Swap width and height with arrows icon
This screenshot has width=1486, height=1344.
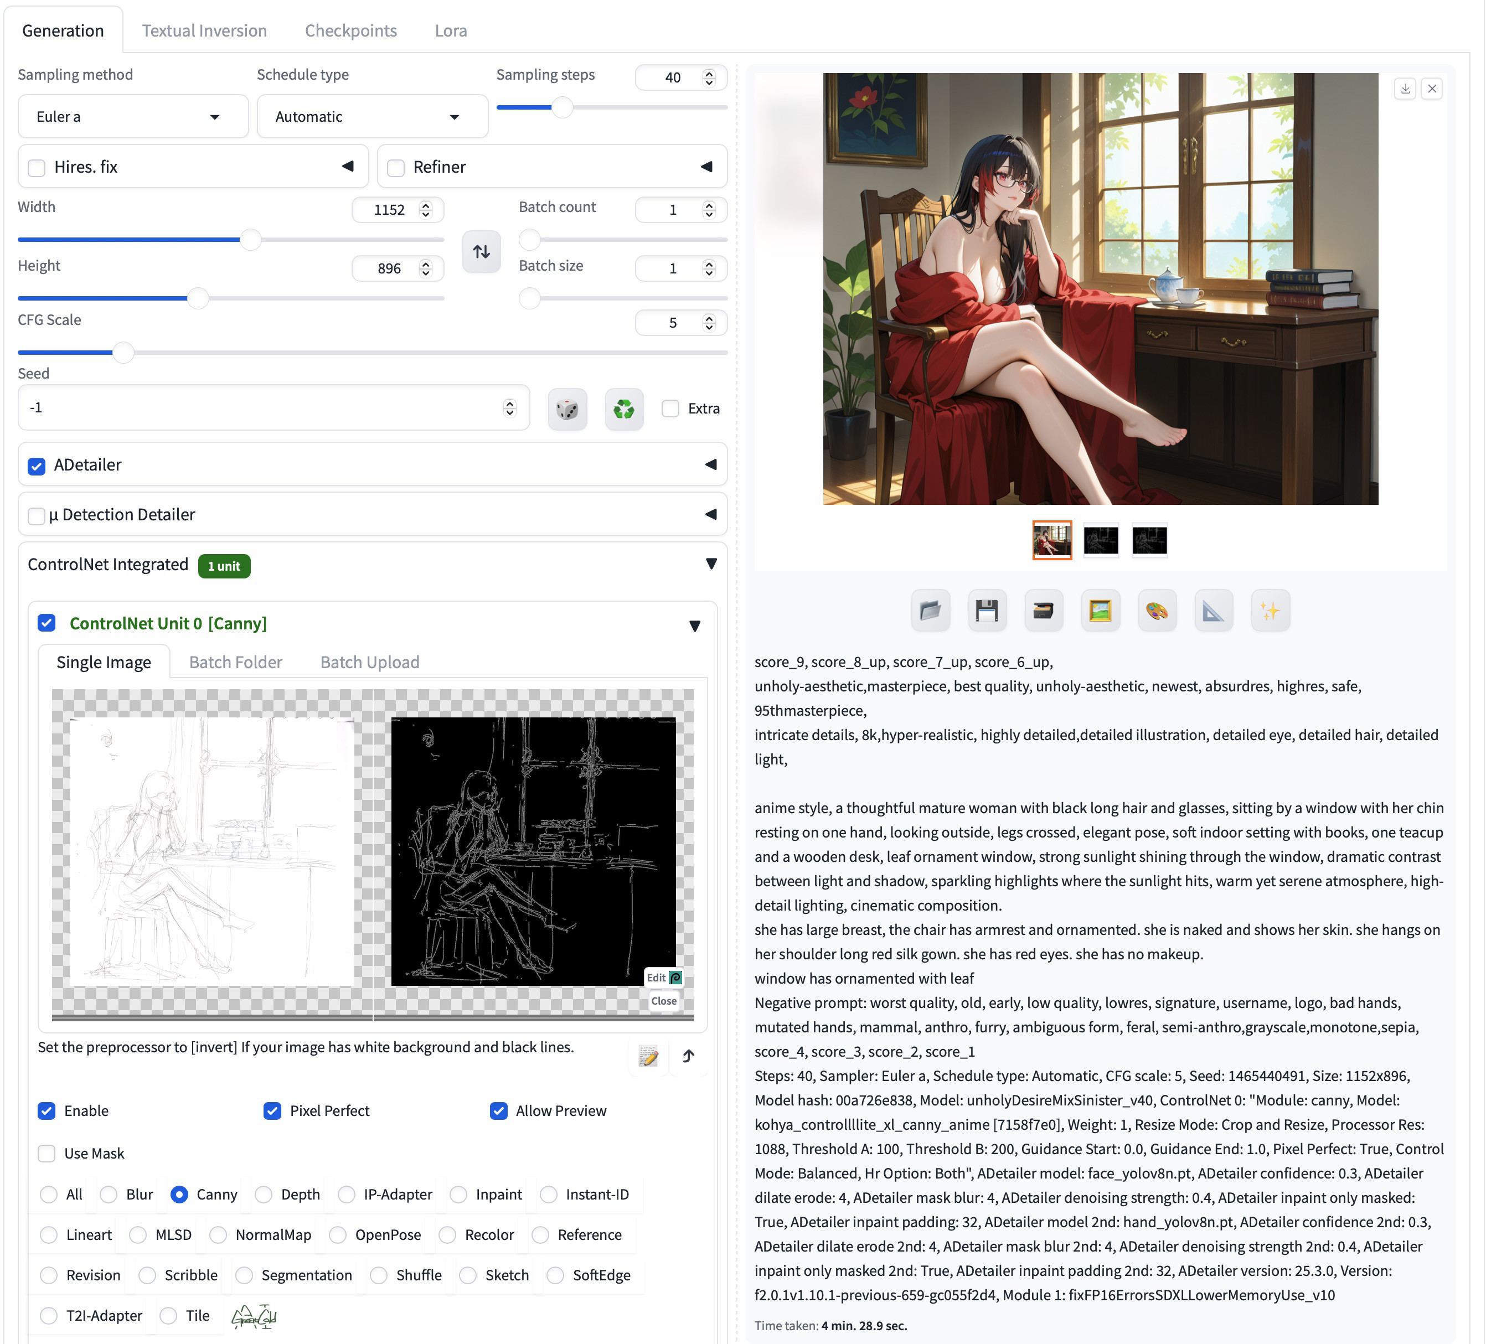click(x=481, y=252)
